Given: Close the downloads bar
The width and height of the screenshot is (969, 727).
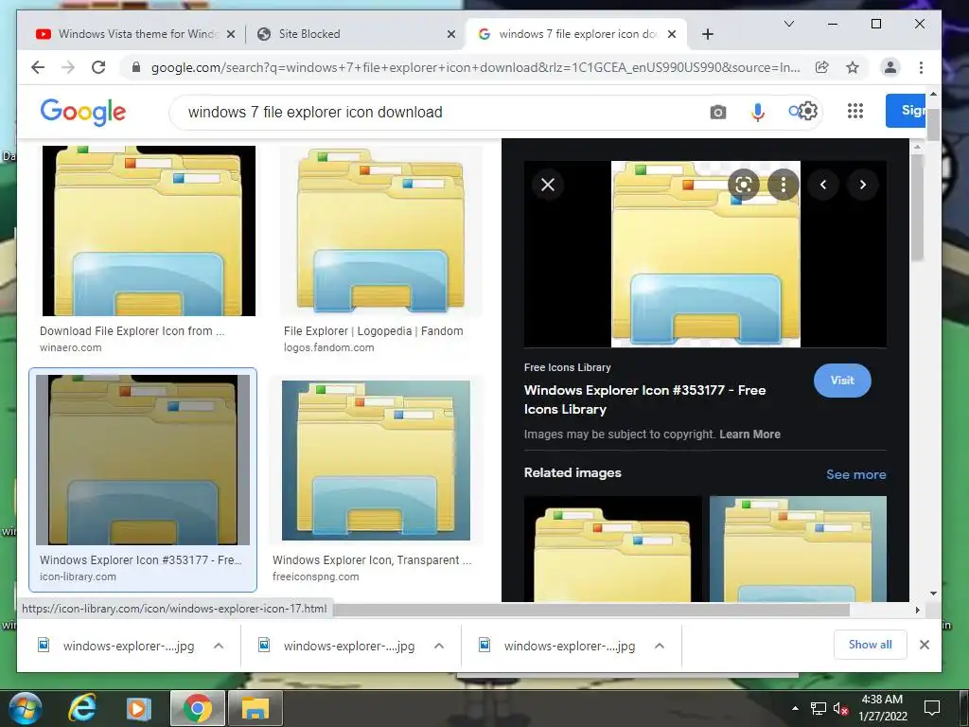Looking at the screenshot, I should [x=925, y=645].
